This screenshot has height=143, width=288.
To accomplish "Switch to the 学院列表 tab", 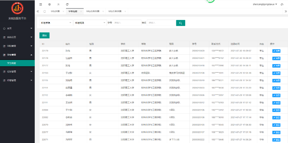I will click(55, 11).
